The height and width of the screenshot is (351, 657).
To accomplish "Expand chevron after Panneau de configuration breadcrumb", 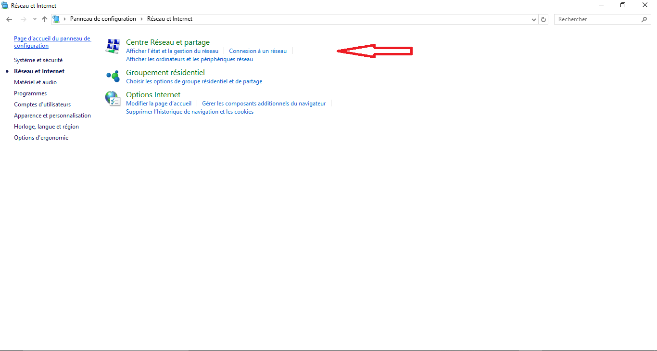I will (141, 19).
